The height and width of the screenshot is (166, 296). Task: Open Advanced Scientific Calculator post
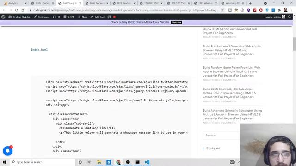(x=232, y=114)
